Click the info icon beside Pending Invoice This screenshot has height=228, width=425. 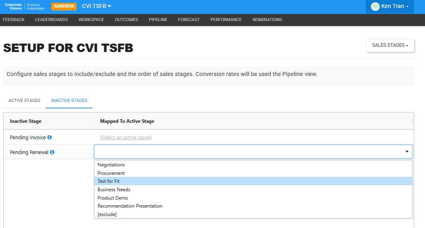coord(49,137)
